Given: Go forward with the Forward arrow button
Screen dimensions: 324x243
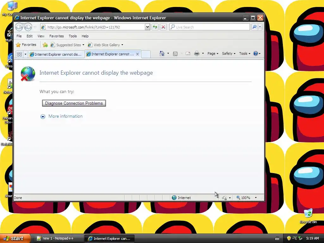Looking at the screenshot, I should (x=28, y=27).
